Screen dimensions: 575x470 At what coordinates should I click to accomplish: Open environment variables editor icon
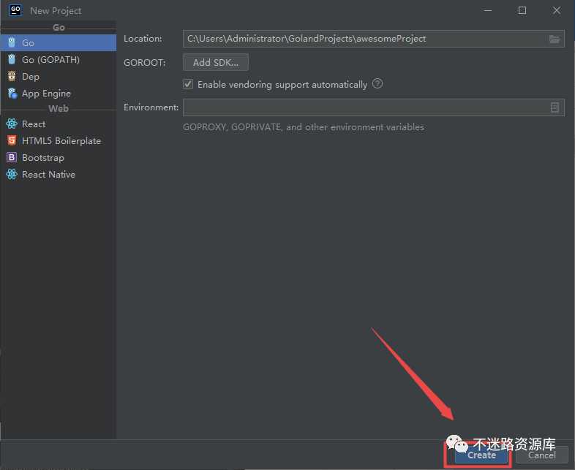point(555,107)
